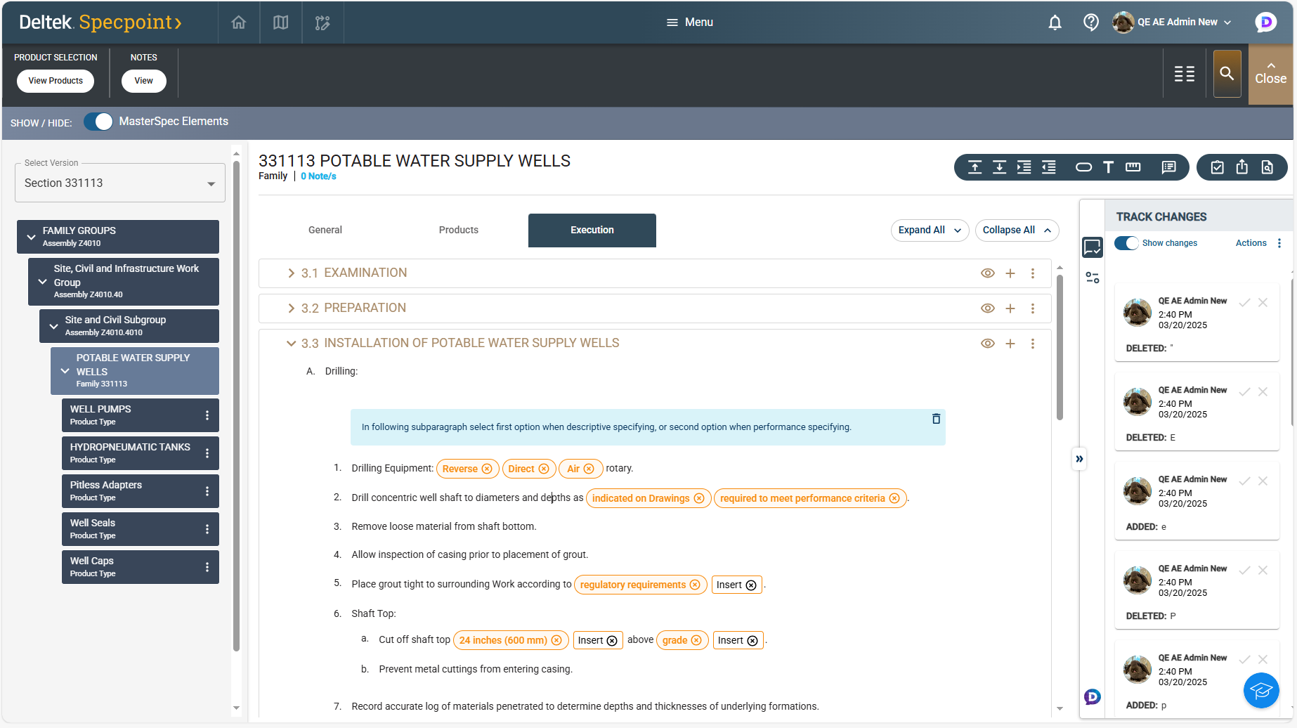Screen dimensions: 1297x728
Task: Open the comments icon in document toolbar
Action: (x=1168, y=167)
